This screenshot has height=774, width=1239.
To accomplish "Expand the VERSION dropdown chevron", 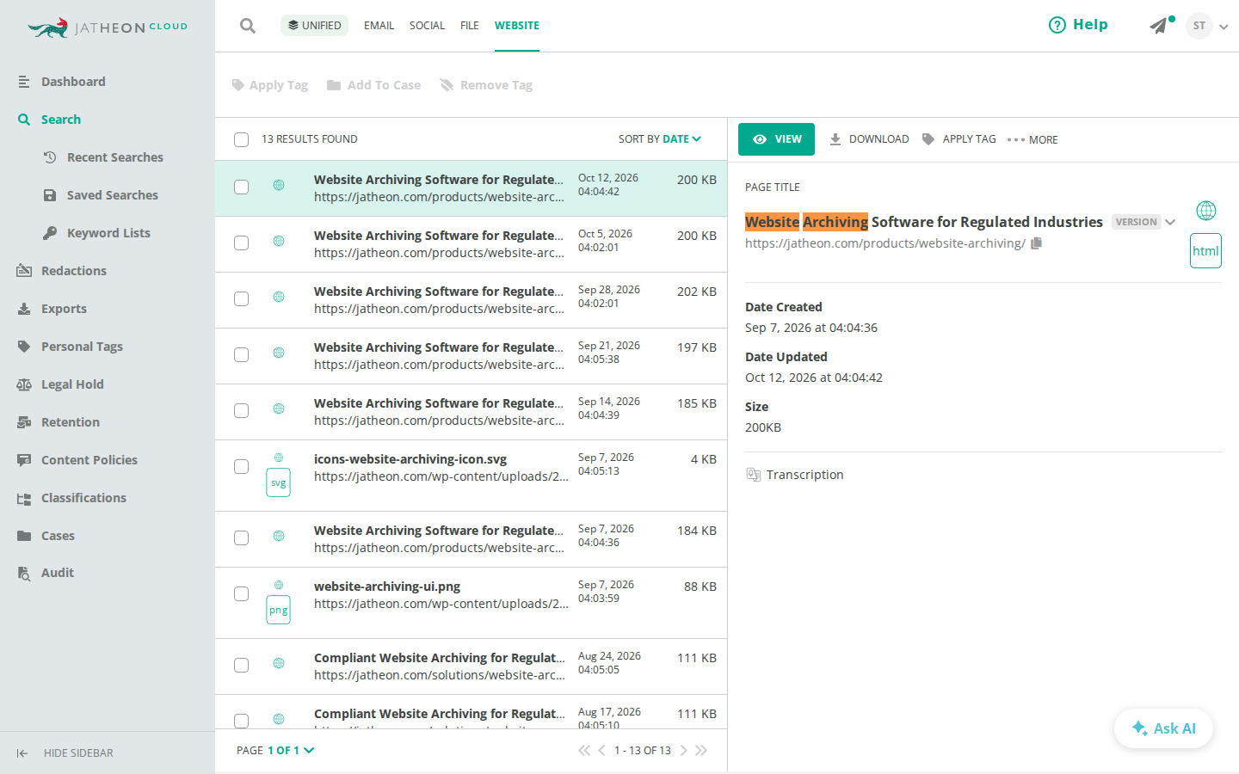I will [1170, 223].
